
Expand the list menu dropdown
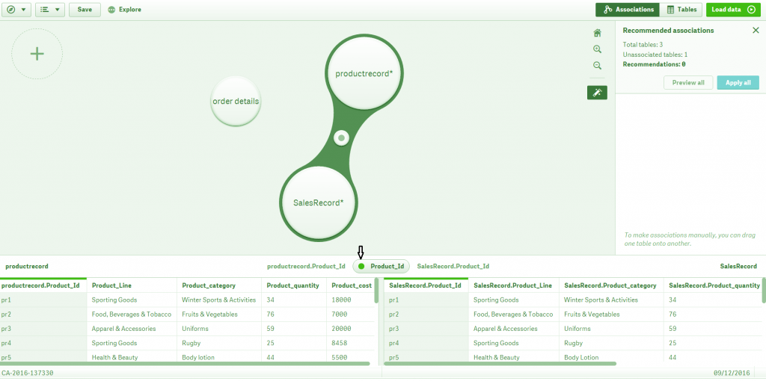50,10
